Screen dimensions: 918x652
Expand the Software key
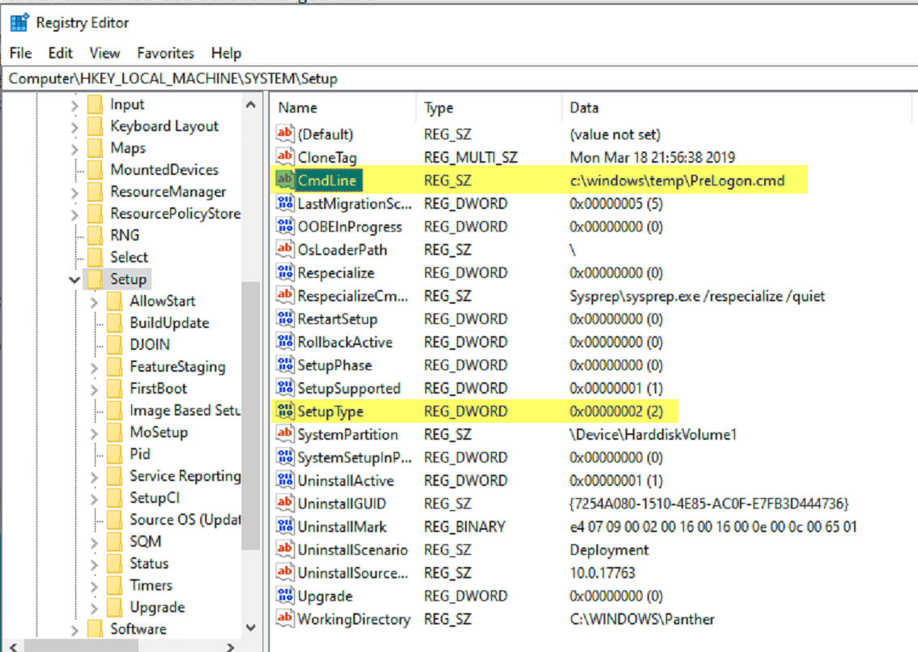[75, 630]
